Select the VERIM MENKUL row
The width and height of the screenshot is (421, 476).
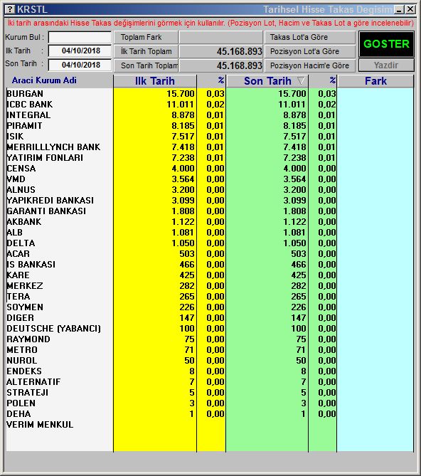[x=210, y=424]
